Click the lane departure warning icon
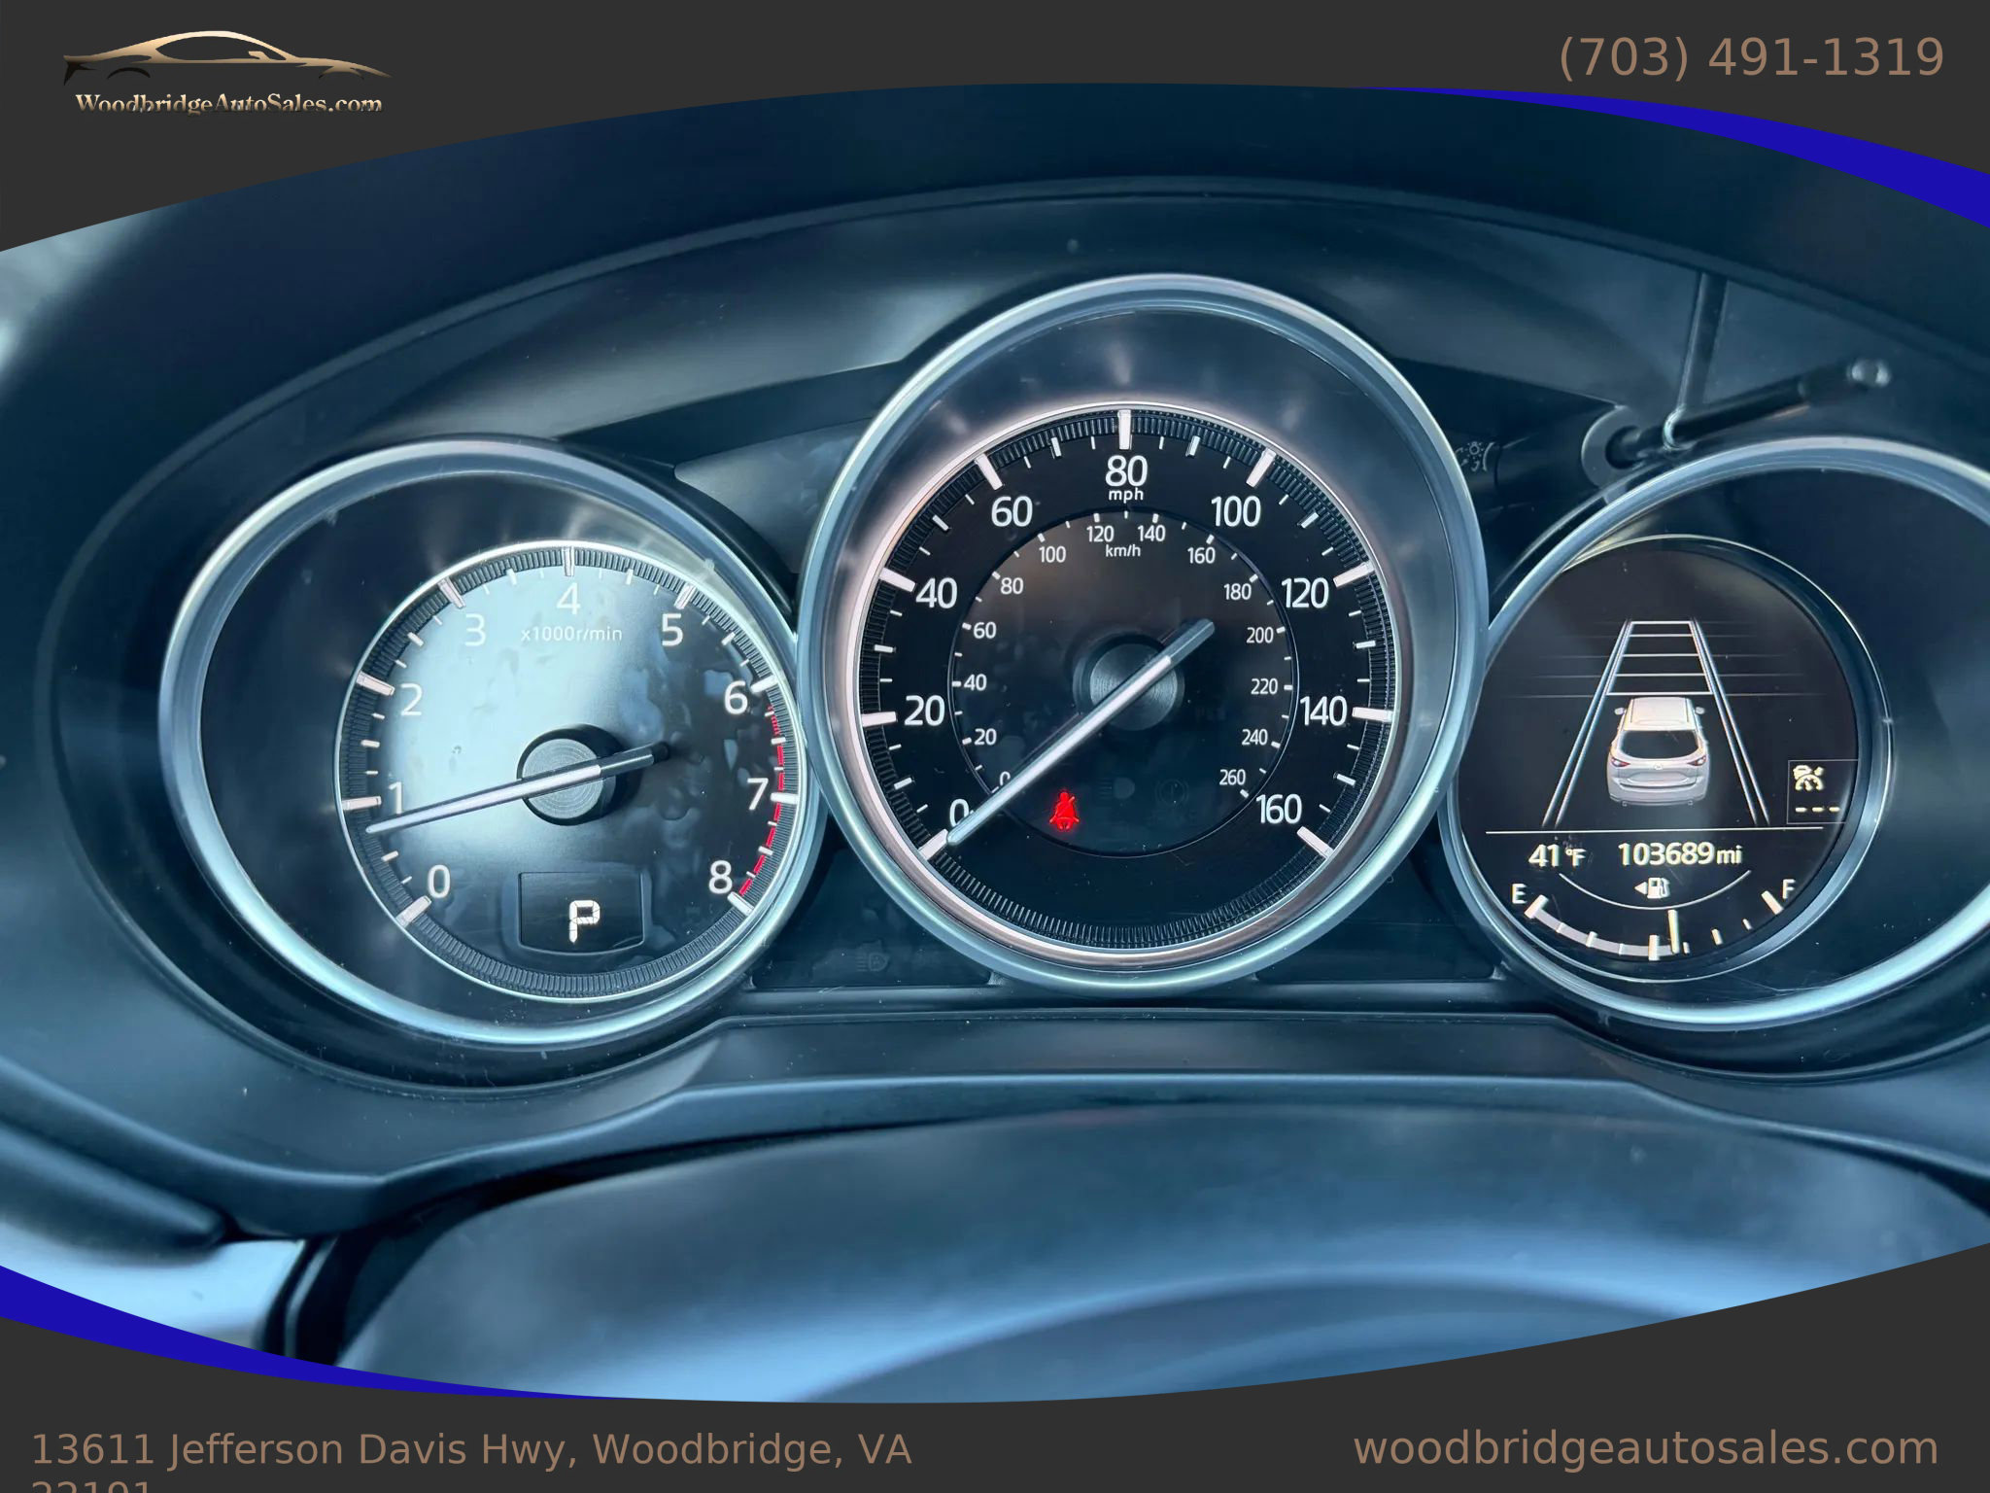This screenshot has width=1990, height=1493. coord(1809,778)
